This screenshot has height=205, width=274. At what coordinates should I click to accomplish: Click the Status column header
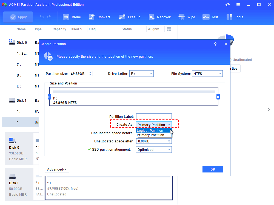127,29
